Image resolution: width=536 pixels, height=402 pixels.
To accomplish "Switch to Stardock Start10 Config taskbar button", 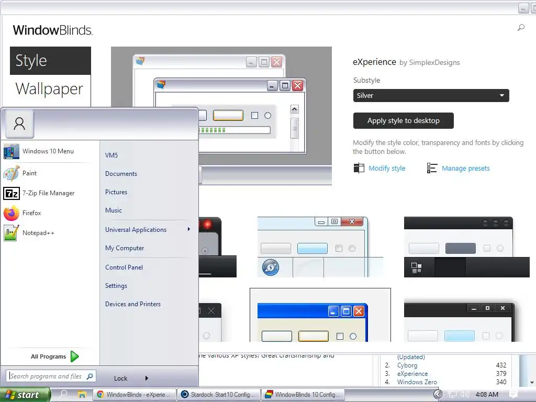I will click(219, 395).
